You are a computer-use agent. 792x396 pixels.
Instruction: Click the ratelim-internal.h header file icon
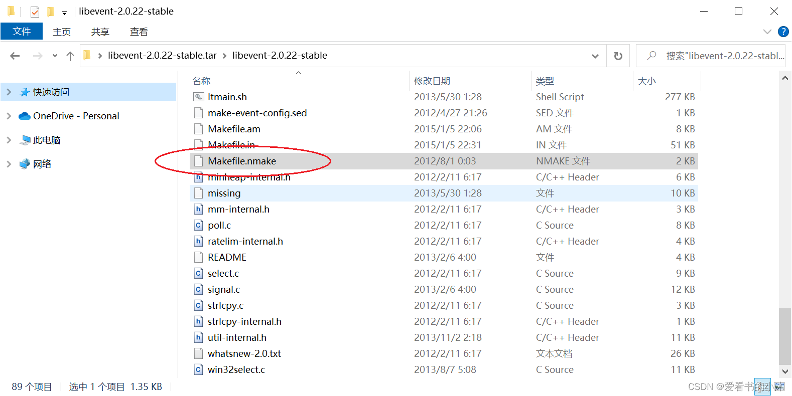click(199, 241)
